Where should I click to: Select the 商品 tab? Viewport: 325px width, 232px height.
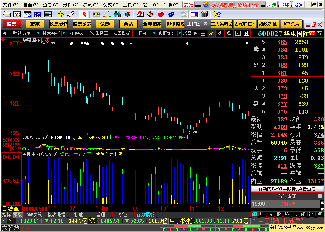(128, 24)
